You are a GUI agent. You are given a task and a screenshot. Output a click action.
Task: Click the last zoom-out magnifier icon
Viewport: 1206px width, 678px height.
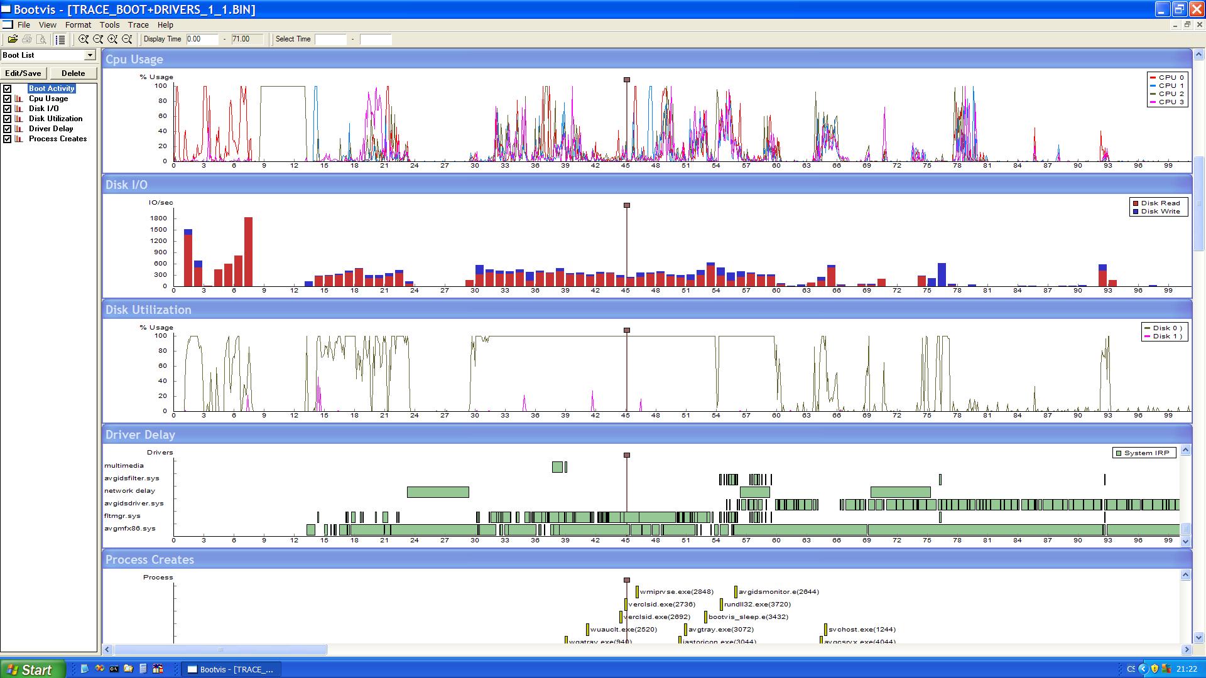tap(127, 39)
